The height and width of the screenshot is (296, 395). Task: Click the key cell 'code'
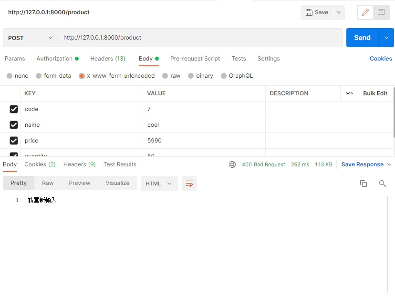click(x=82, y=109)
